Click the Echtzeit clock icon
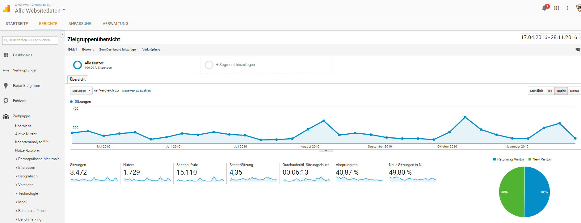The height and width of the screenshot is (223, 581). pyautogui.click(x=6, y=101)
